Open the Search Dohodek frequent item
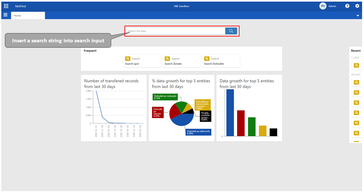This screenshot has width=364, height=193. (221, 61)
